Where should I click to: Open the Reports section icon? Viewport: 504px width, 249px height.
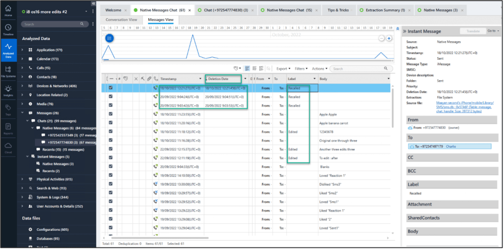coord(8,128)
